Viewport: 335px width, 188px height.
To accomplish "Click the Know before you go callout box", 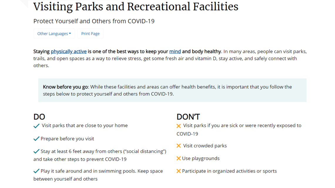I will pos(172,90).
